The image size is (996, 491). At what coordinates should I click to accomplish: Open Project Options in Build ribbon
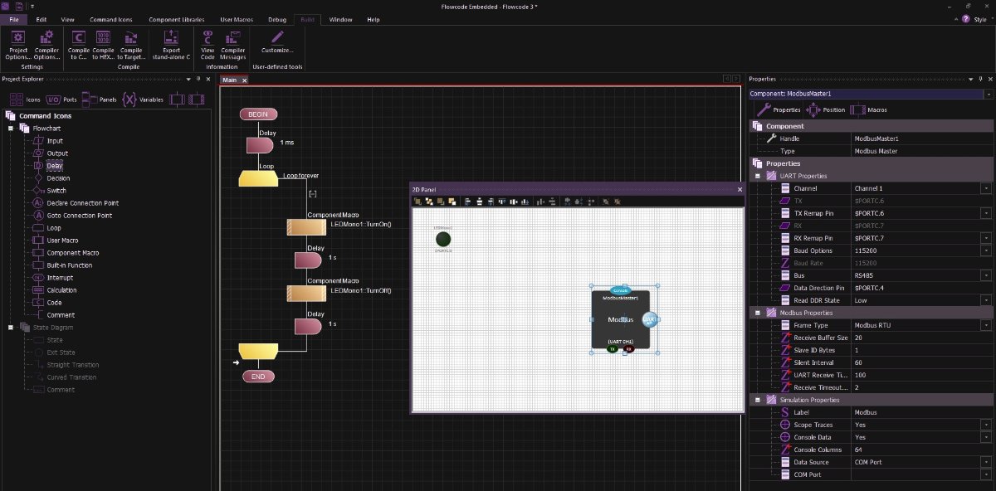click(x=17, y=45)
